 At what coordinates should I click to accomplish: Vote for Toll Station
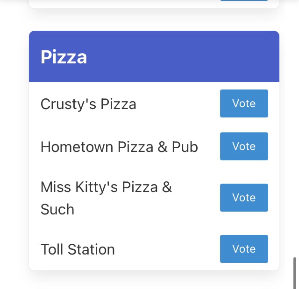tap(244, 249)
